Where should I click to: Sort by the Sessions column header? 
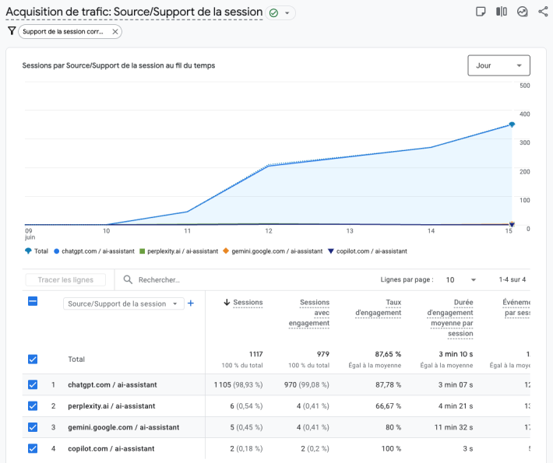click(248, 303)
